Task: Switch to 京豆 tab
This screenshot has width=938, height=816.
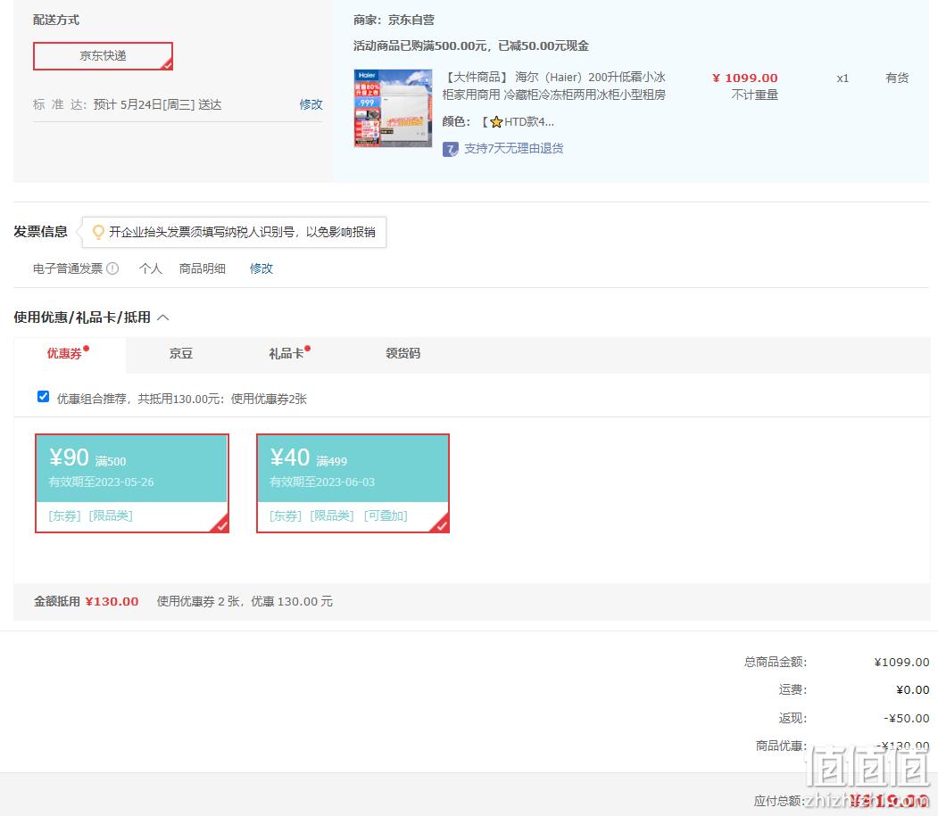Action: pos(180,353)
